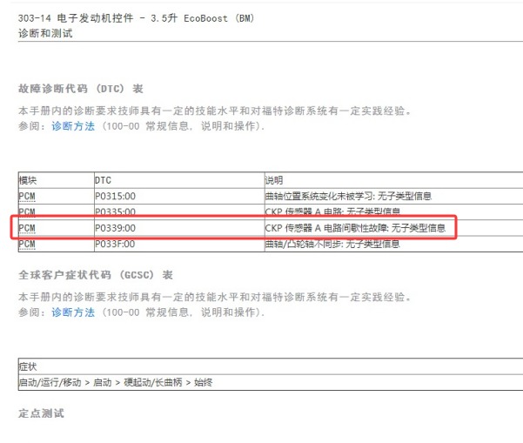Screen dimensions: 523x443
Task: Click description CKP 传感器 A 电路 in P0335 row
Action: [x=332, y=211]
